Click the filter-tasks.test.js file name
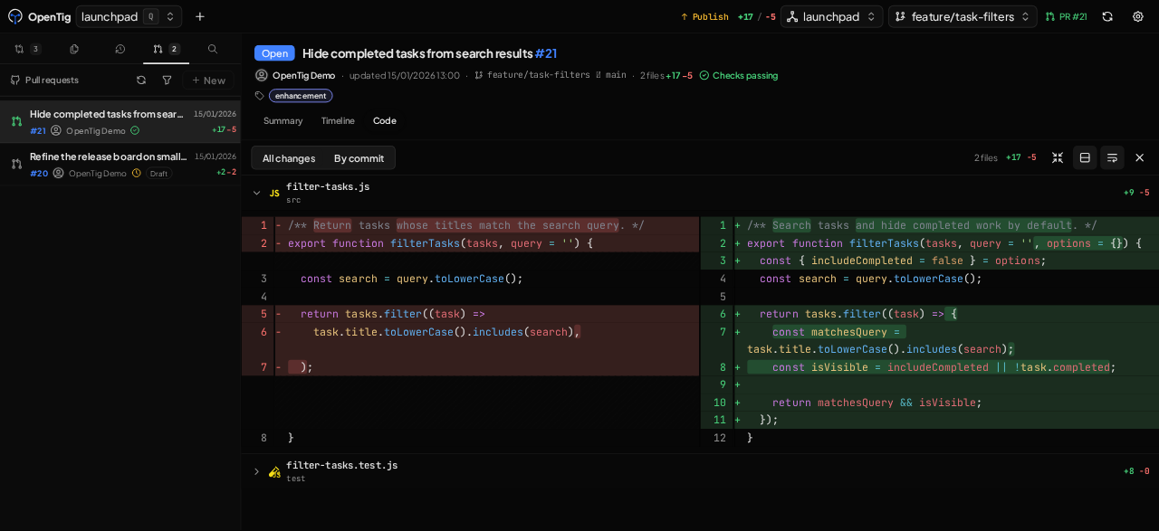Screen dimensions: 1159x531 click(x=341, y=465)
